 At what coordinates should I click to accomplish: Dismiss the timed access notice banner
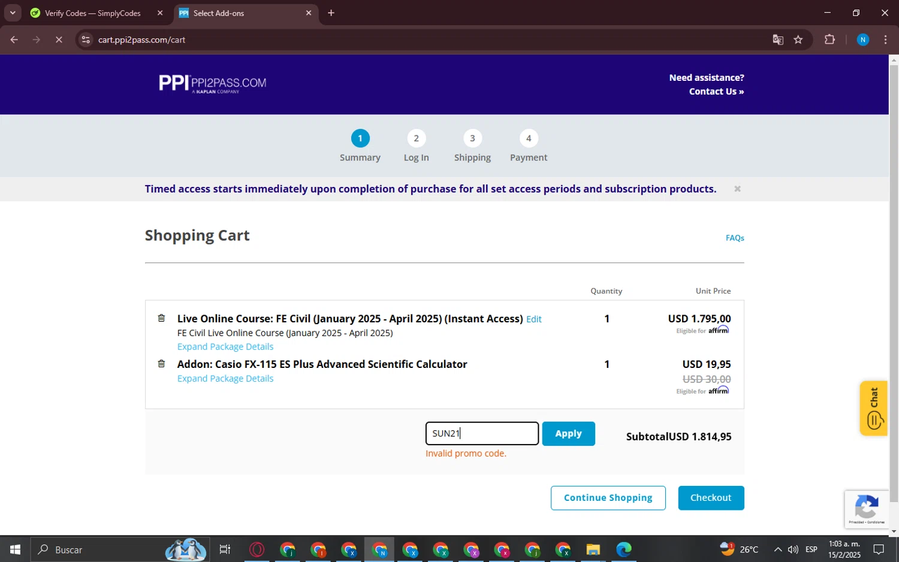tap(737, 189)
